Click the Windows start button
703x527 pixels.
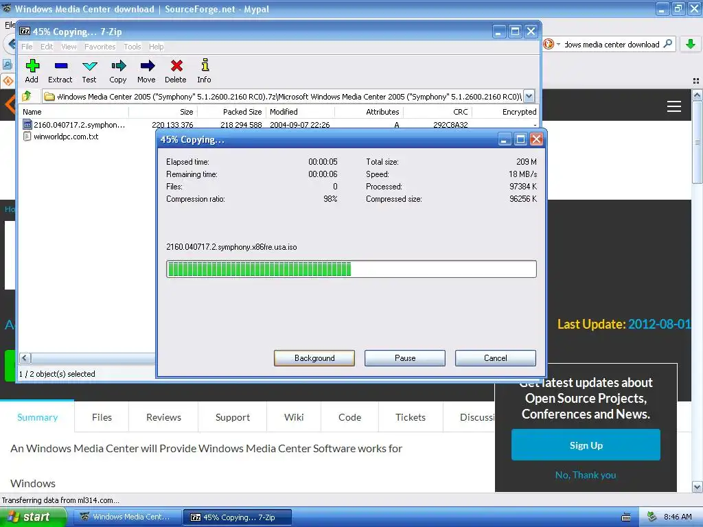click(32, 517)
